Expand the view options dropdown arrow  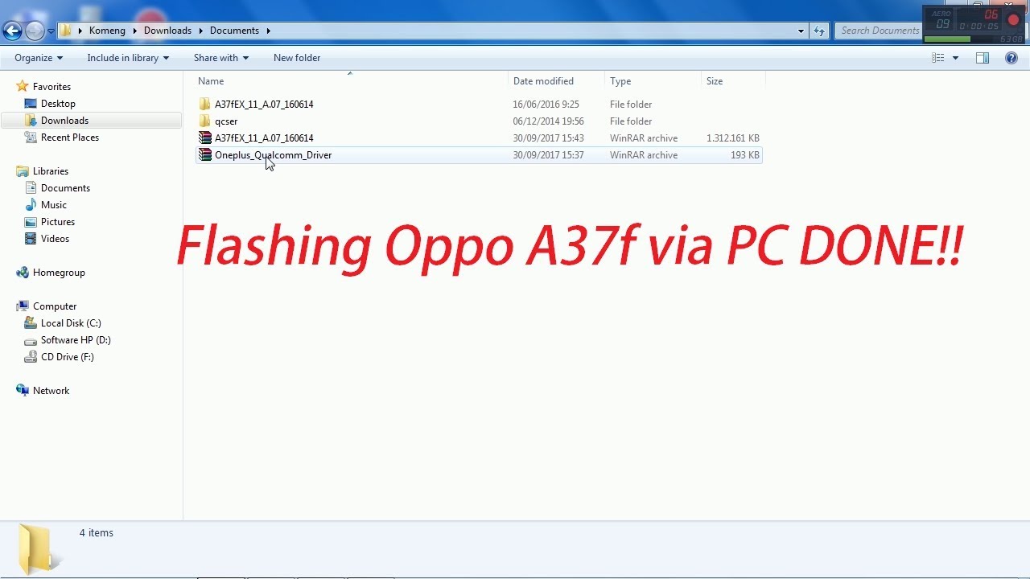(955, 58)
